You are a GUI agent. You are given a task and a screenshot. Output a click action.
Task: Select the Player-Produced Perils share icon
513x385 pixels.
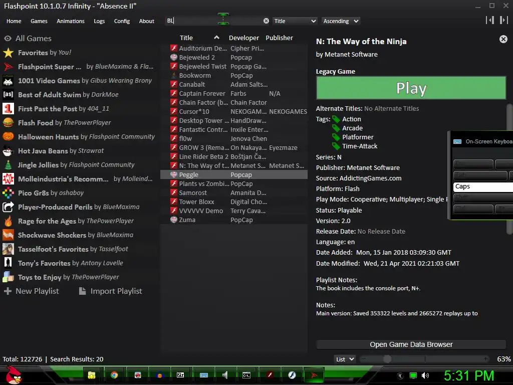click(x=8, y=207)
